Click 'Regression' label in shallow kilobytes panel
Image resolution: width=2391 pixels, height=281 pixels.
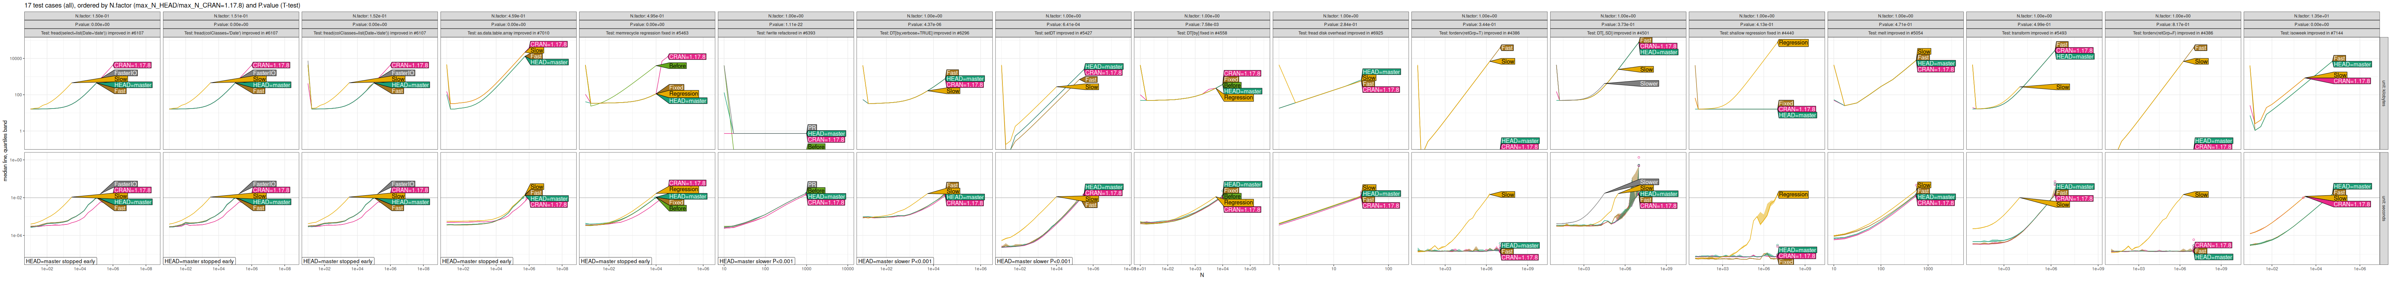tap(1792, 43)
